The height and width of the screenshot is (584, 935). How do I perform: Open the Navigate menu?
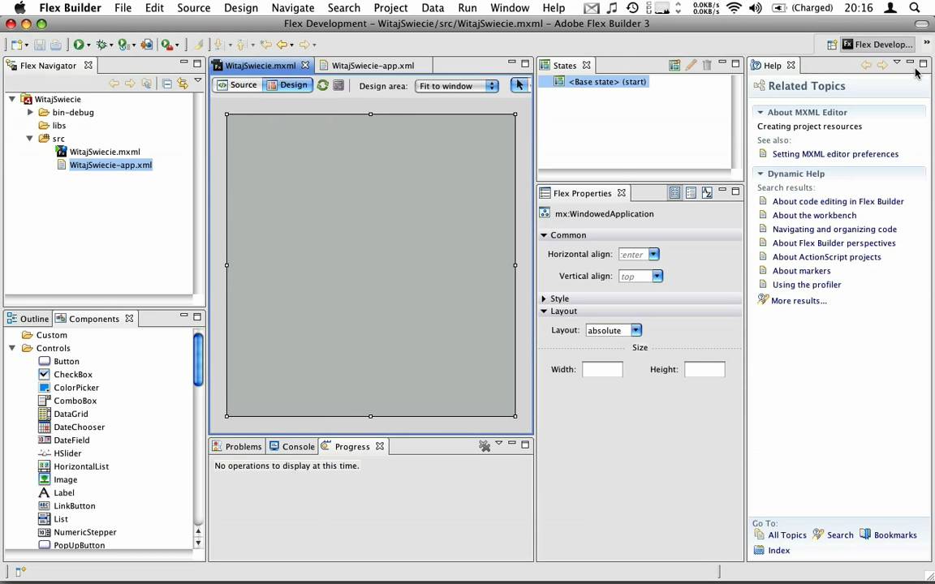point(293,8)
